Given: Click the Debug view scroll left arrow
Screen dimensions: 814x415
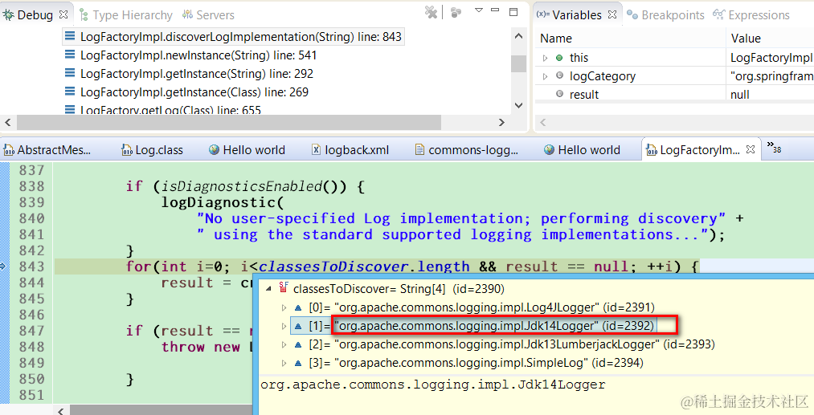Looking at the screenshot, I should (x=8, y=123).
